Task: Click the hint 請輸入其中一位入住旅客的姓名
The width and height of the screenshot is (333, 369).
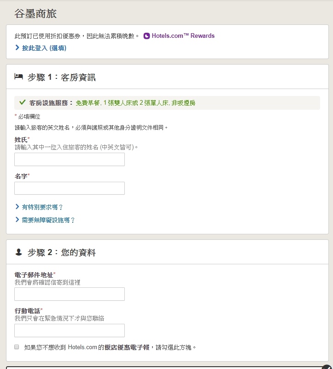Action: coord(56,147)
